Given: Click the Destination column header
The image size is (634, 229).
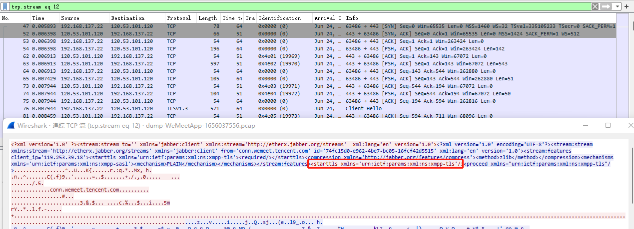Looking at the screenshot, I should (136, 18).
